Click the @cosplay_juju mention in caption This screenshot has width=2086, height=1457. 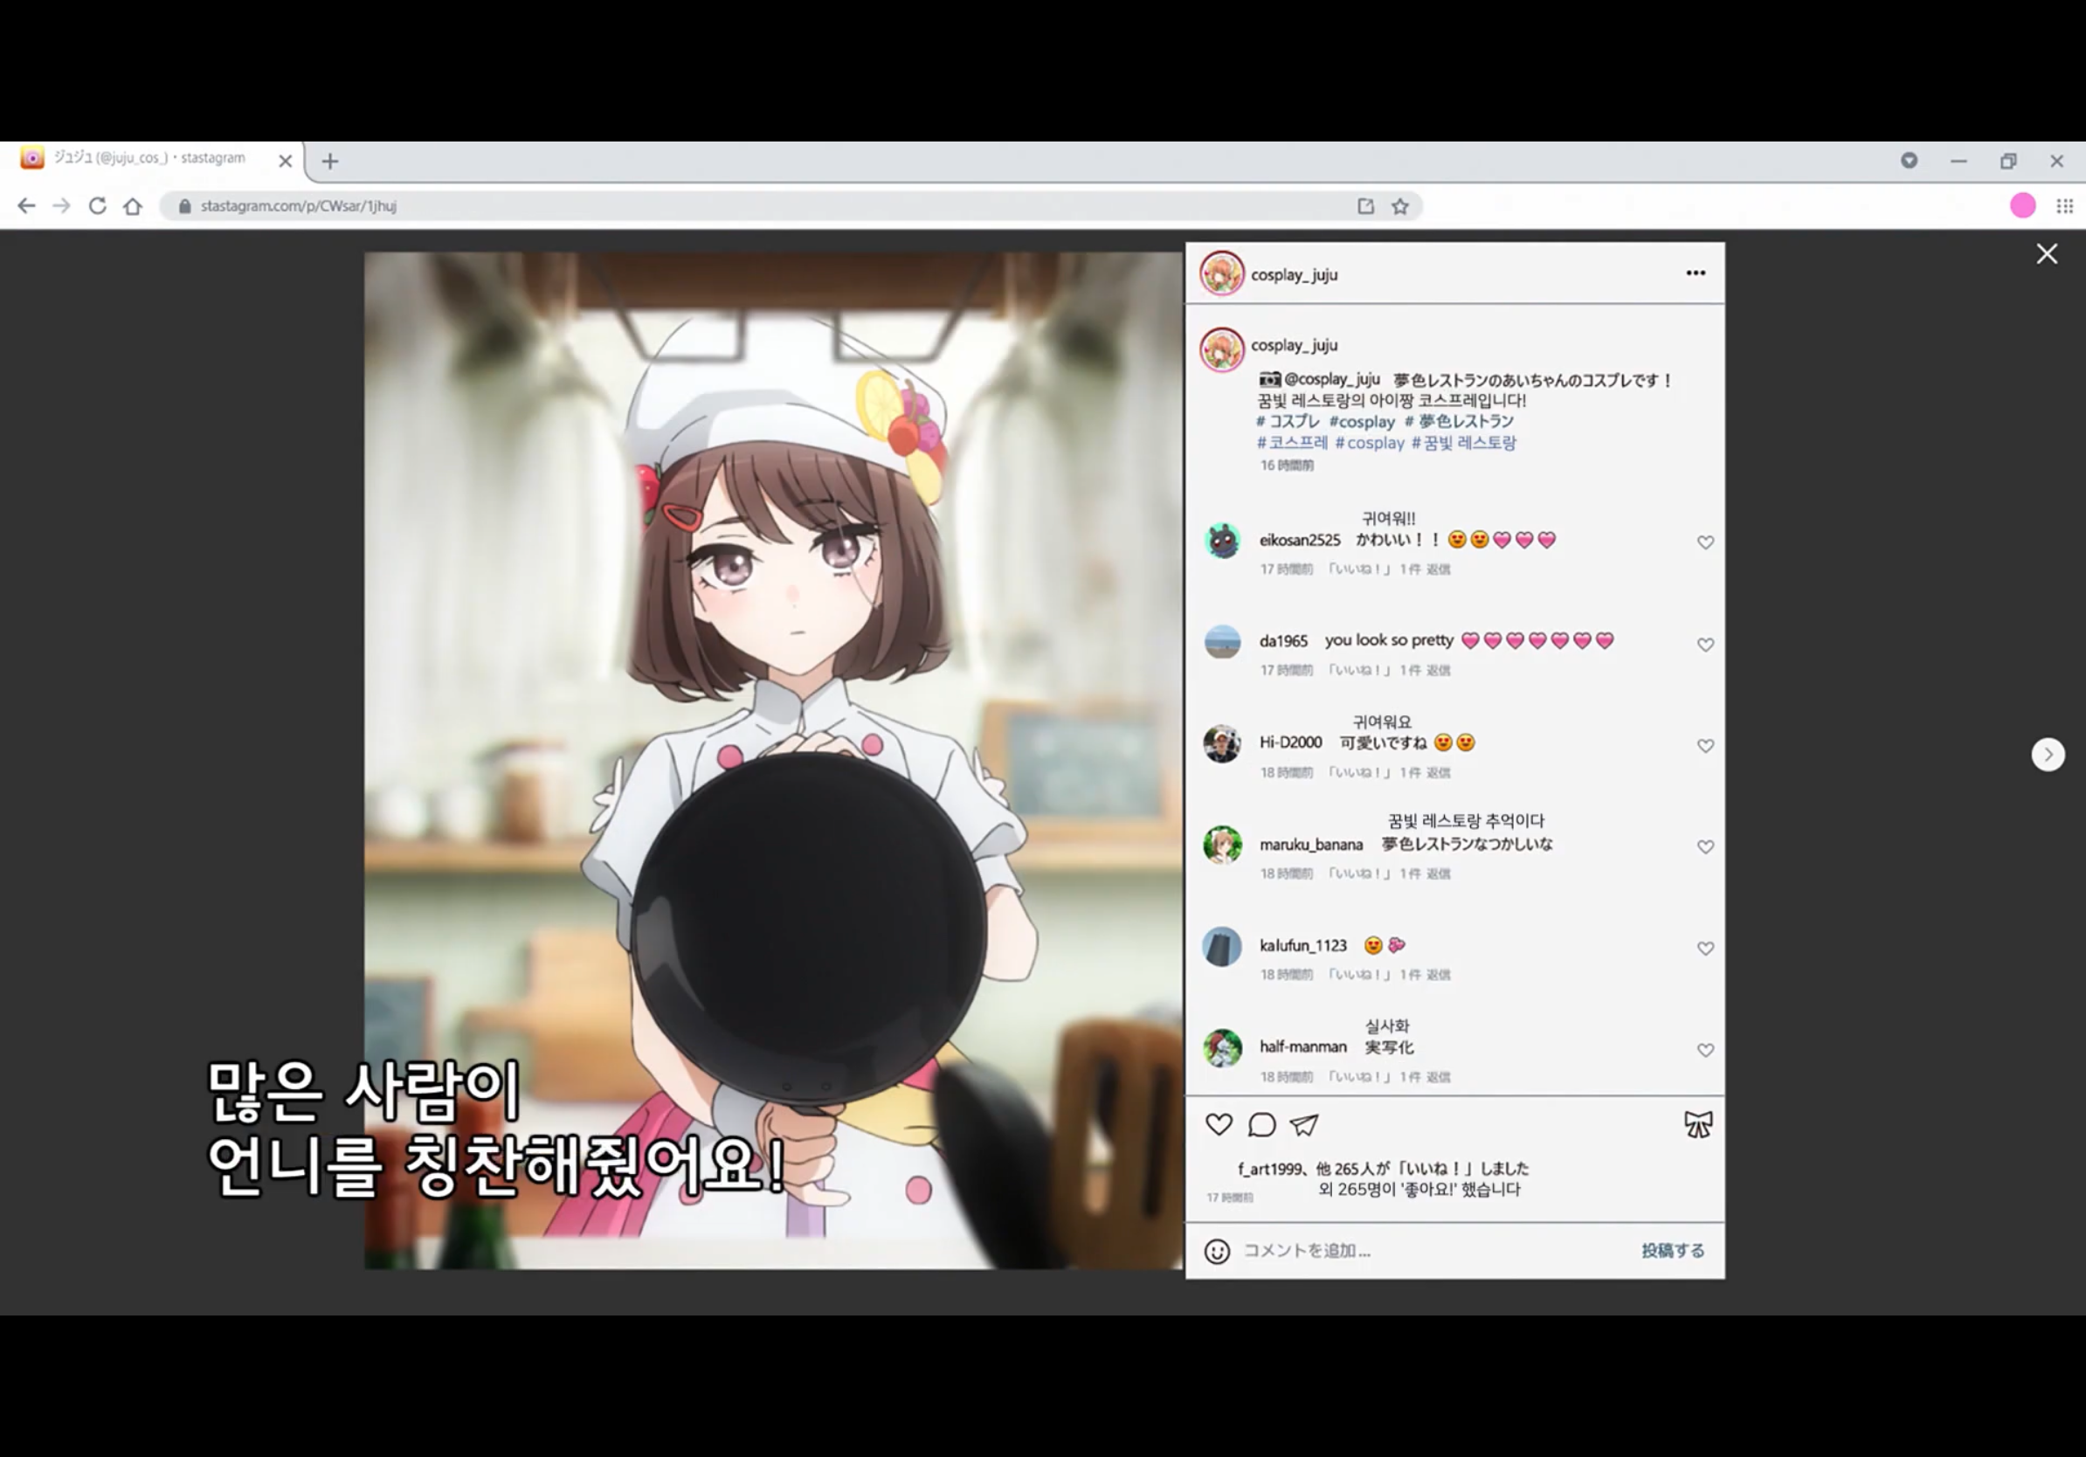point(1332,380)
